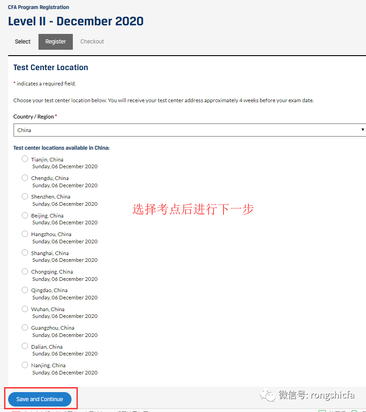The image size is (366, 412).
Task: Click the 'Test Center Location' heading
Action: coord(51,67)
